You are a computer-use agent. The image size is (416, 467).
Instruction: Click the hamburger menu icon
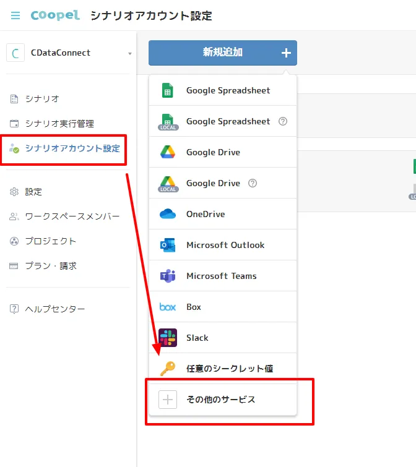click(15, 15)
